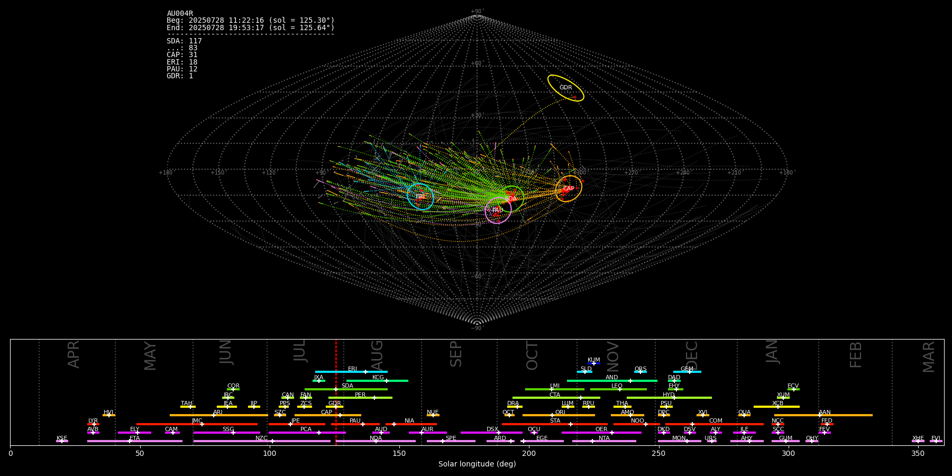This screenshot has width=952, height=476.
Task: Click the XHE shower marker
Action: click(x=918, y=441)
